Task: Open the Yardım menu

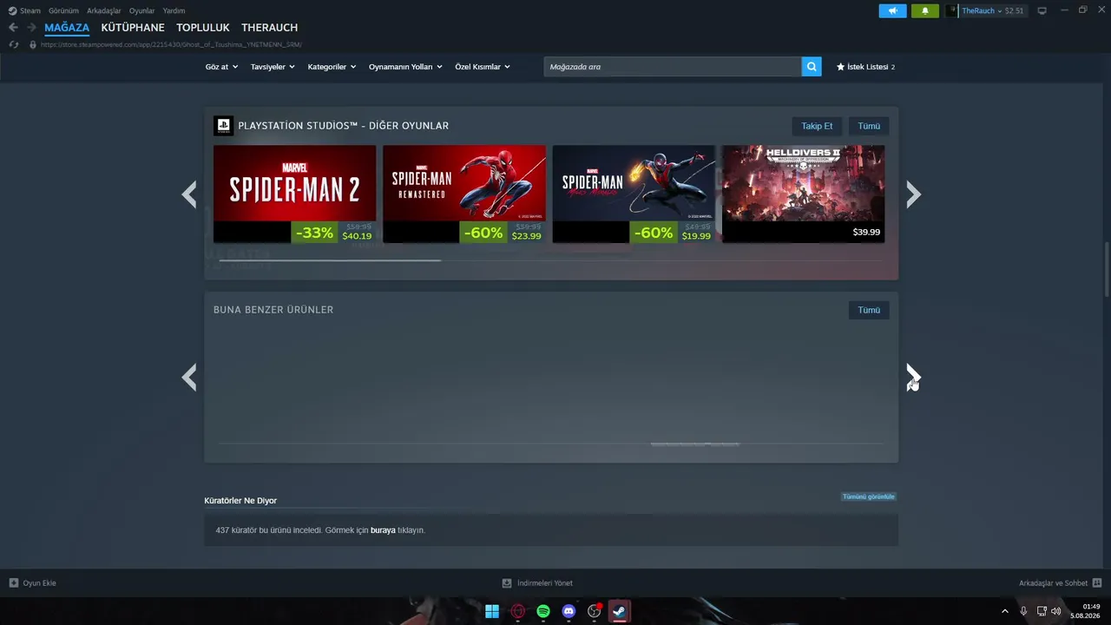Action: (x=174, y=10)
